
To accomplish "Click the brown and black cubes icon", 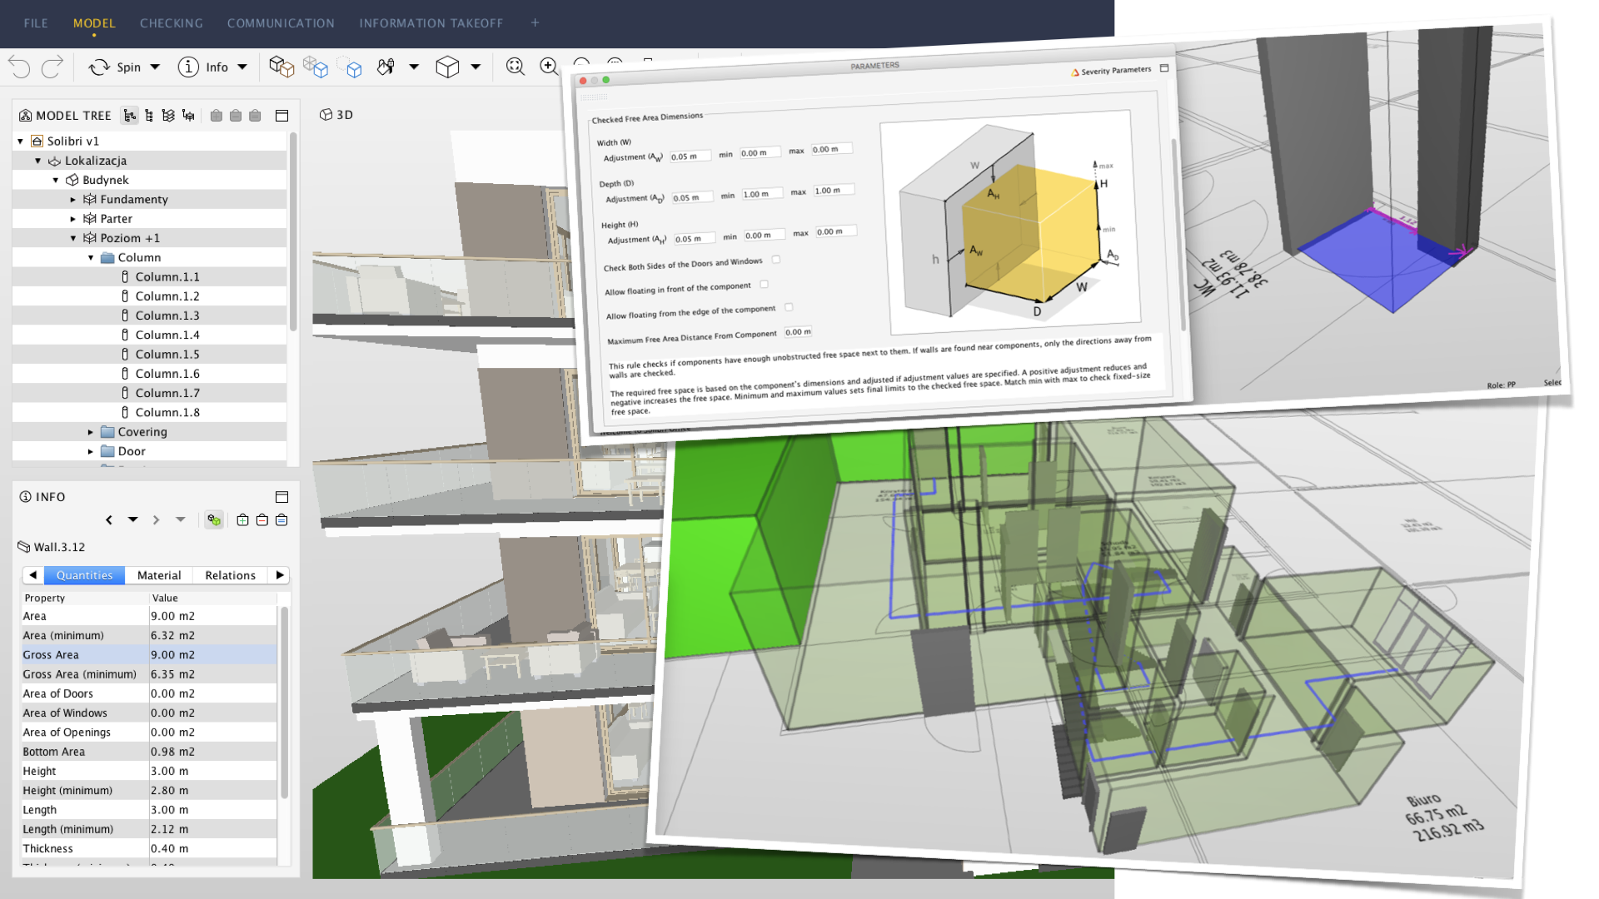I will pyautogui.click(x=281, y=67).
